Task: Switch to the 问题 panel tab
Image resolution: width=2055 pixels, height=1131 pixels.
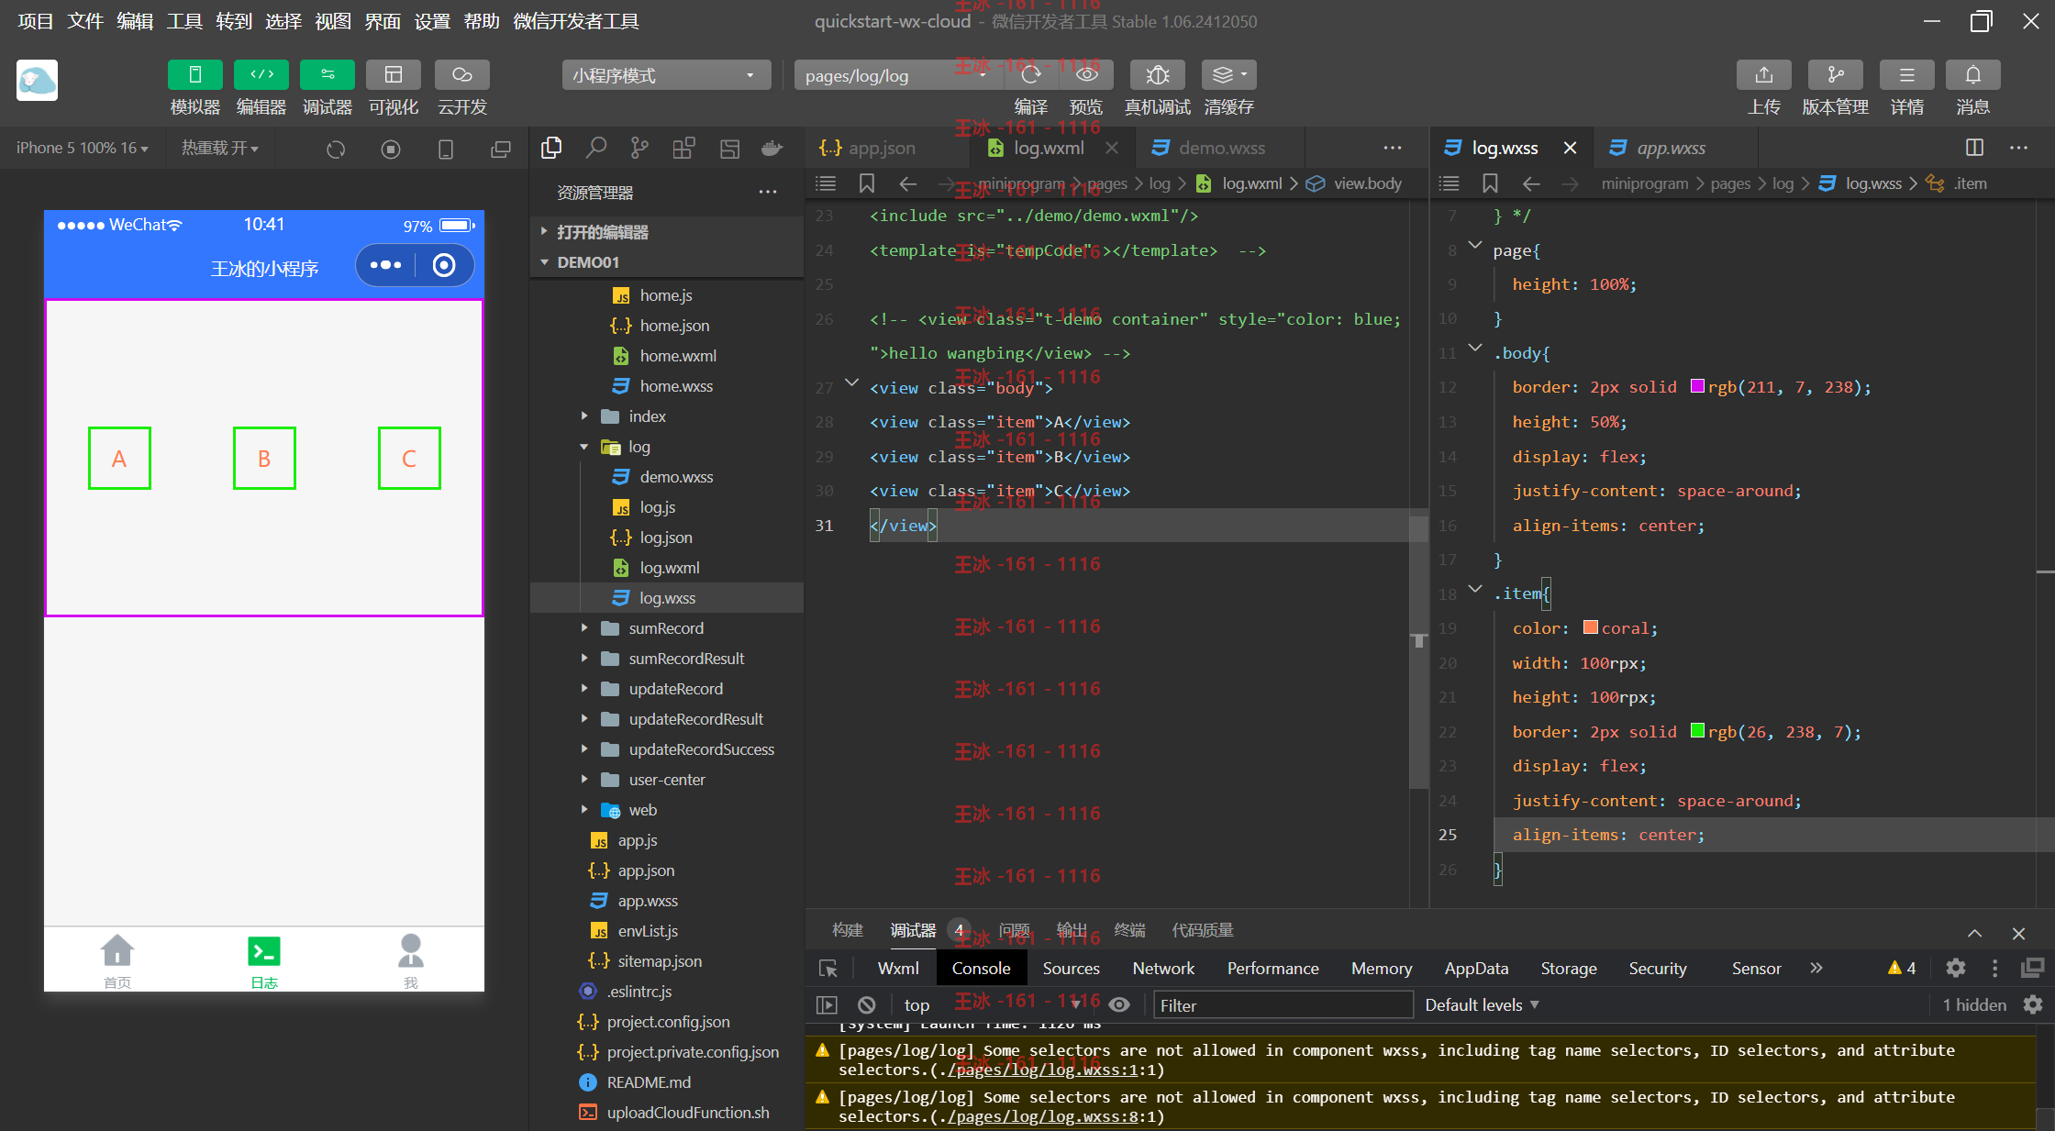Action: tap(1014, 930)
